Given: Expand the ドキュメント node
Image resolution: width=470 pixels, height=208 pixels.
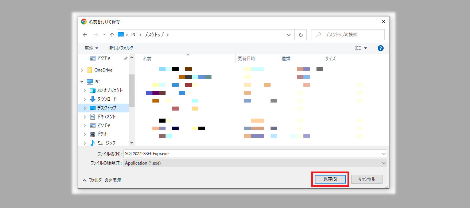Looking at the screenshot, I should pyautogui.click(x=85, y=117).
